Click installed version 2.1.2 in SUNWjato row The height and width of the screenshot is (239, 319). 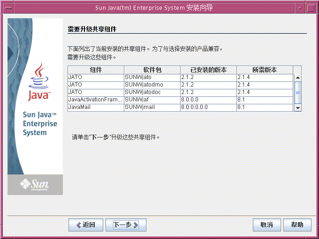click(208, 78)
